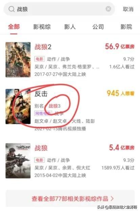This screenshot has width=140, height=212.
Task: Open the 反击 movie poster thumbnail
Action: tap(18, 106)
